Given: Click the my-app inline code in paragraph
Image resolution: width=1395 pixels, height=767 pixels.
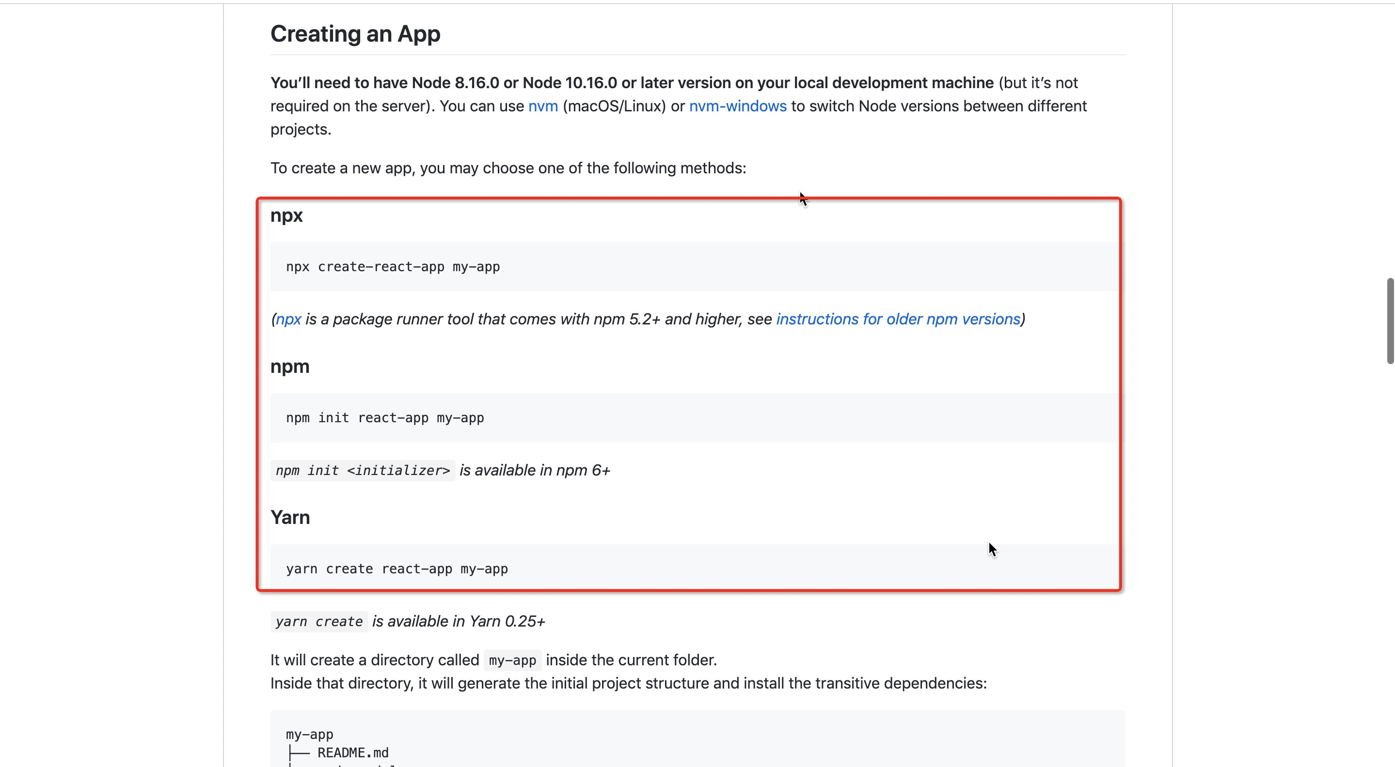Looking at the screenshot, I should tap(512, 660).
